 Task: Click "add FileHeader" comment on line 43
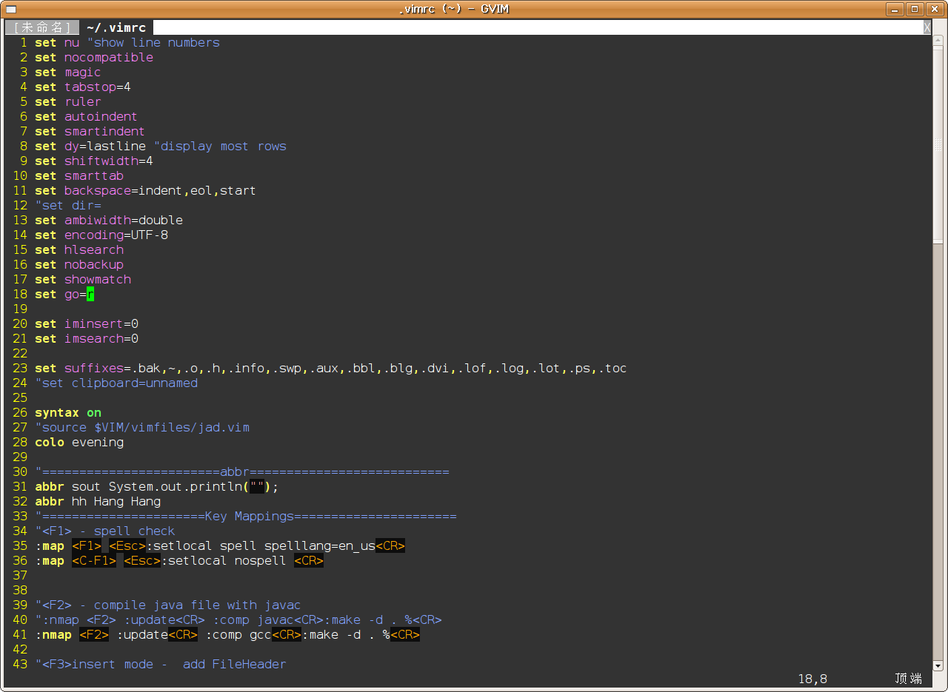(235, 665)
